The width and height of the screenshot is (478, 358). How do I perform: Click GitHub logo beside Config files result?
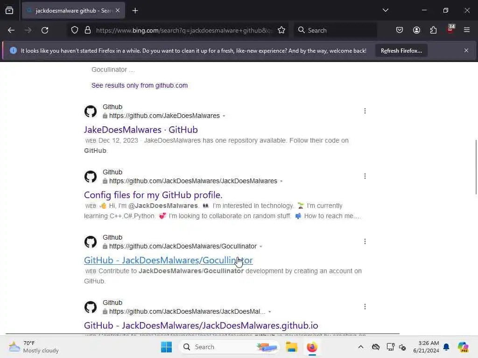[x=91, y=177]
